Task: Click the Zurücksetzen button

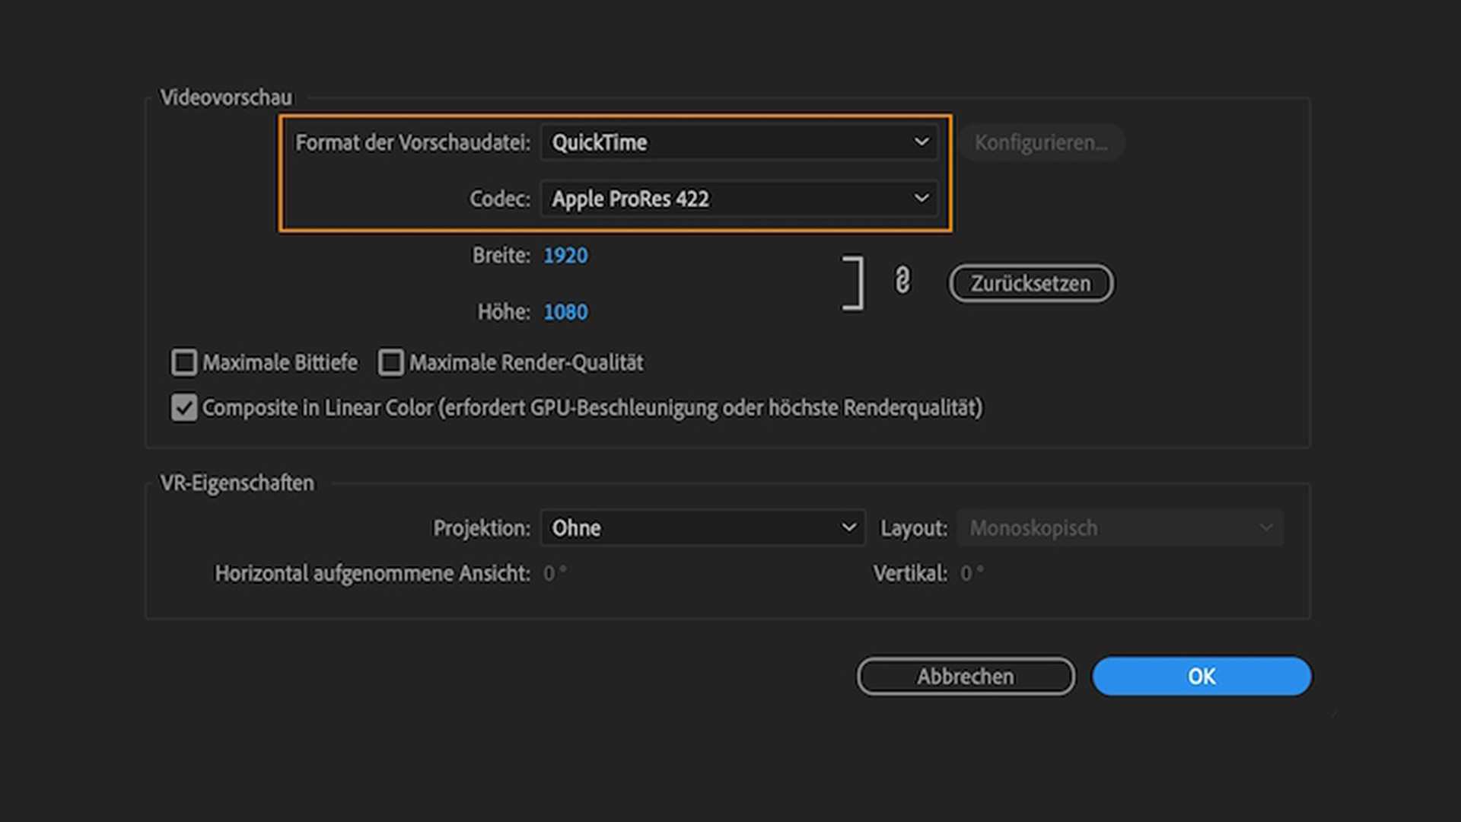Action: click(1030, 283)
